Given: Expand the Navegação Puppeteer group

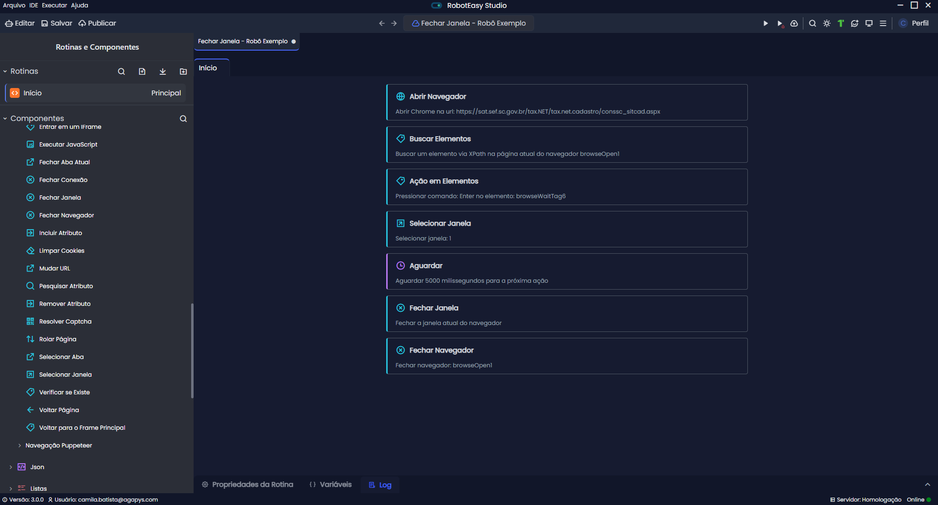Looking at the screenshot, I should 20,446.
